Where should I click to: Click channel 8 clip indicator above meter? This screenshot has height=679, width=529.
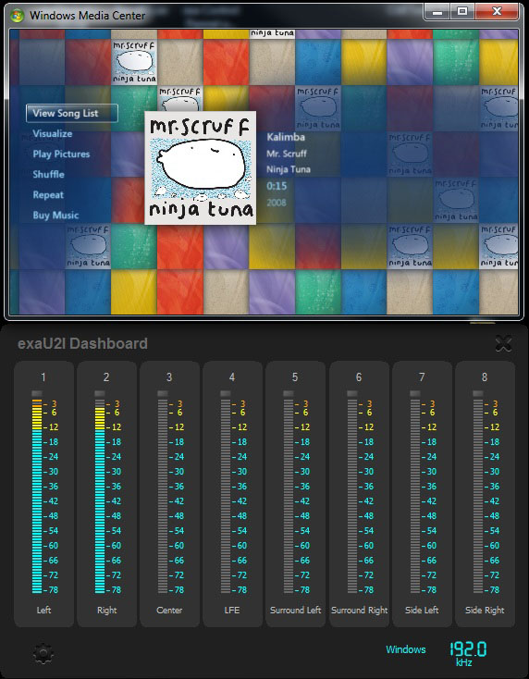point(478,394)
